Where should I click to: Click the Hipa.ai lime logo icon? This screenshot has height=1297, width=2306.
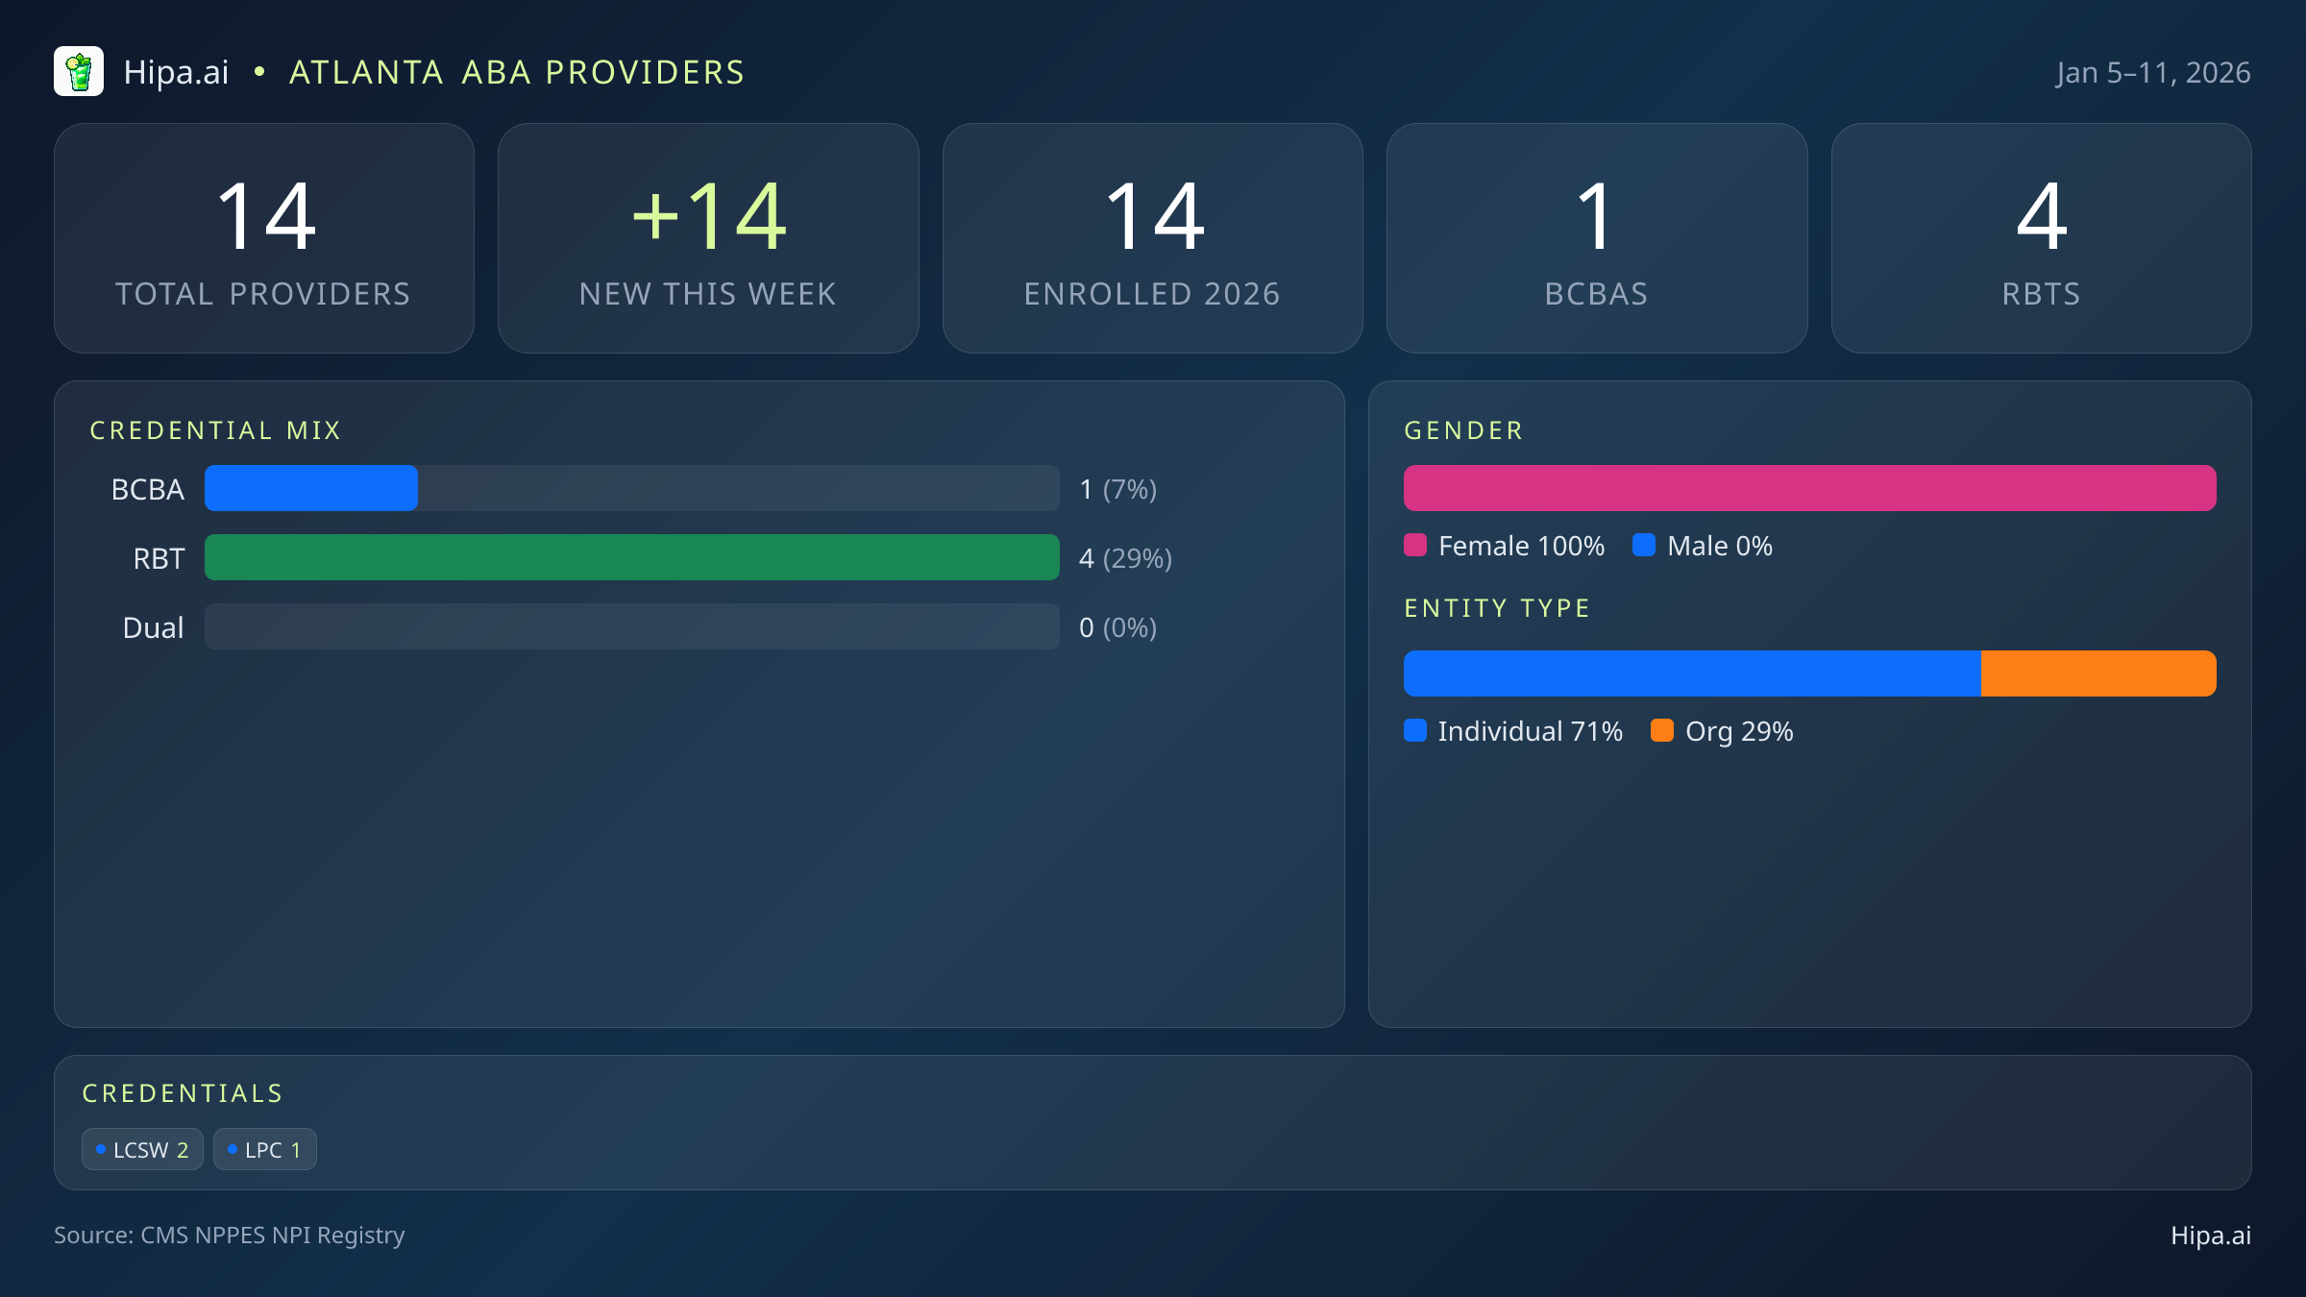click(x=80, y=71)
